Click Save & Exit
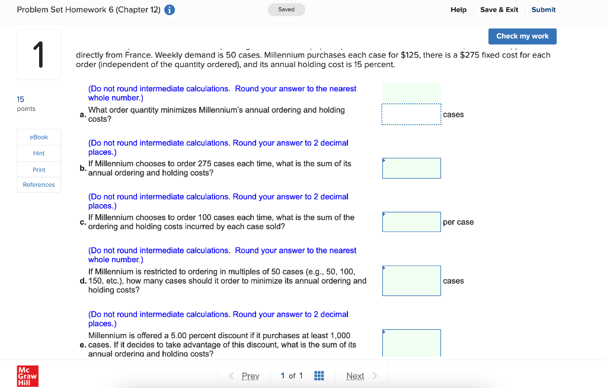607x388 pixels. [499, 9]
